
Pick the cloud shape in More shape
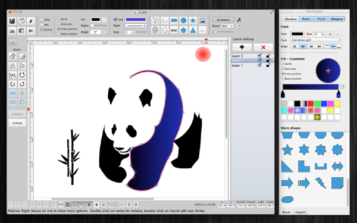[287, 200]
